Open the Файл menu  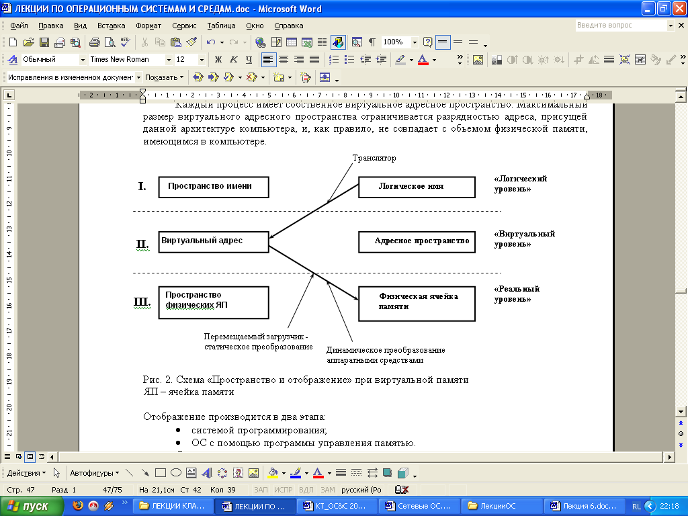click(x=19, y=26)
